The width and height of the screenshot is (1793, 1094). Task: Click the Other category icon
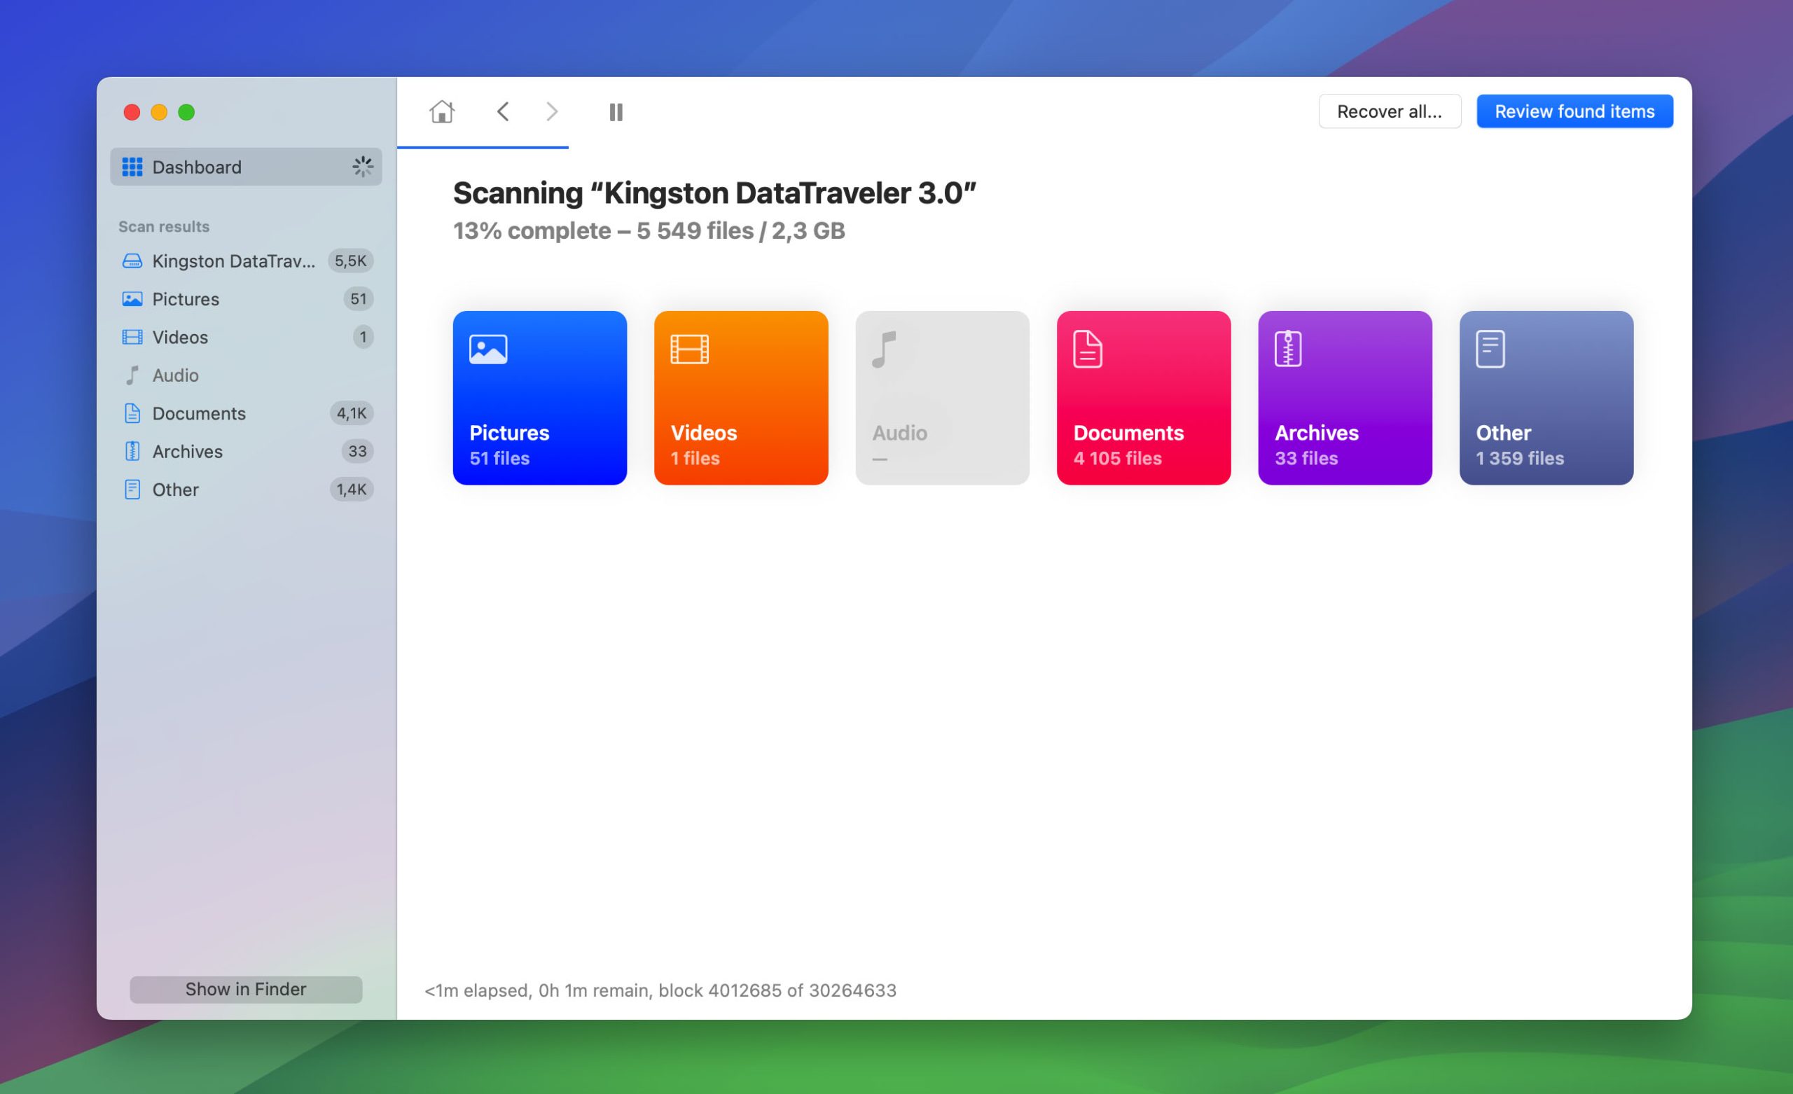[x=1490, y=346]
